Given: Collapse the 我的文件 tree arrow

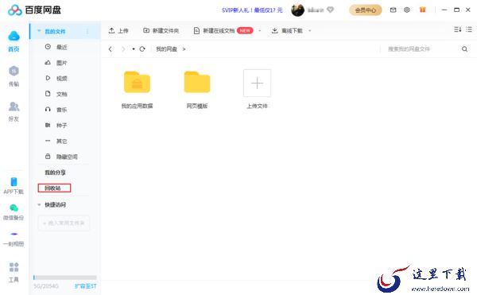Looking at the screenshot, I should tap(39, 31).
